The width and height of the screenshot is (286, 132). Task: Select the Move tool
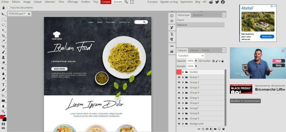pos(3,14)
